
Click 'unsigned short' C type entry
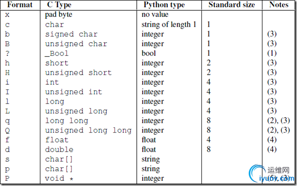click(x=78, y=73)
